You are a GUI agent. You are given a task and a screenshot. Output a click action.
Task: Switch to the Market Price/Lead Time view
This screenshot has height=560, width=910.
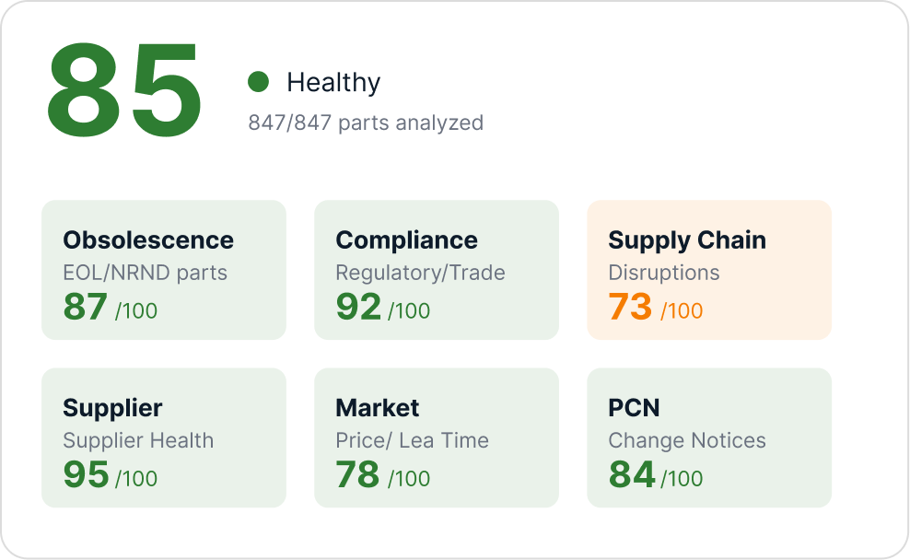click(x=437, y=436)
